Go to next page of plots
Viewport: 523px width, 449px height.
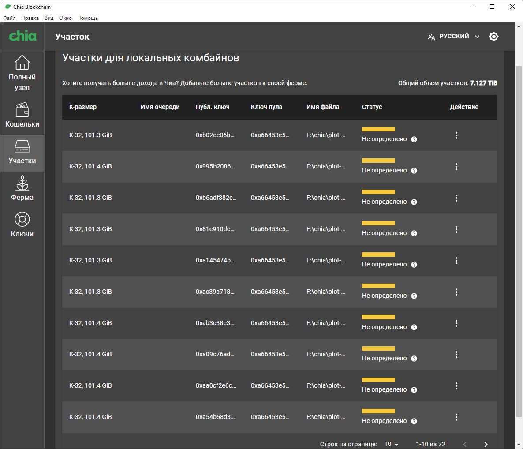(486, 444)
